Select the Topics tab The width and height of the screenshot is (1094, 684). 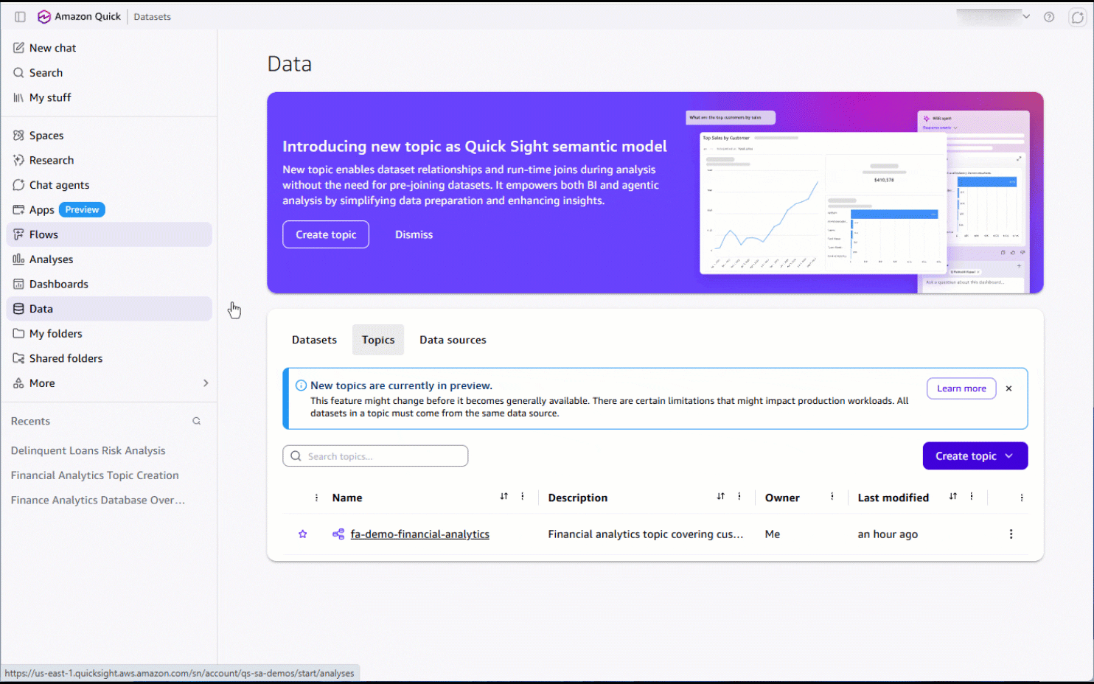[x=378, y=340]
